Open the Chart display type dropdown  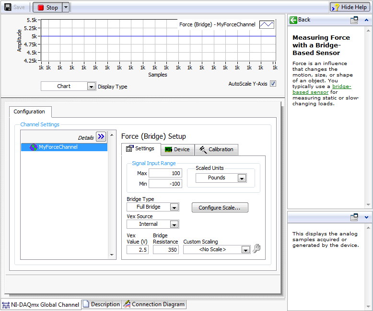point(91,87)
